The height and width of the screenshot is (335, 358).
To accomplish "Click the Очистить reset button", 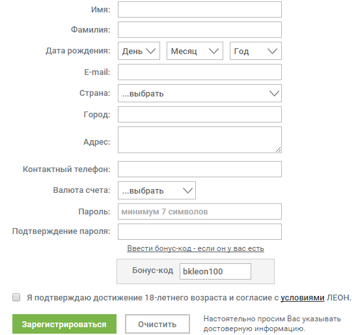I will tap(158, 324).
